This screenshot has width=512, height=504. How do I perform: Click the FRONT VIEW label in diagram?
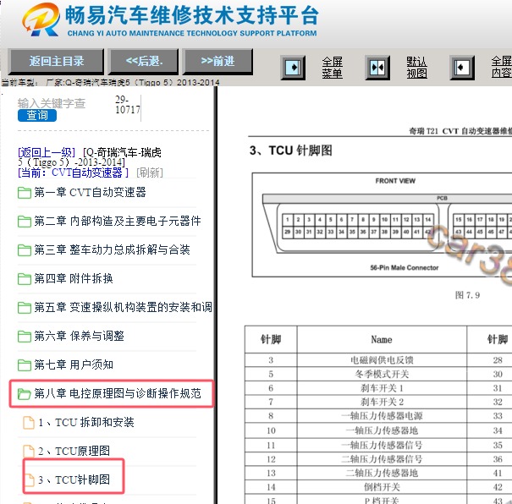(x=395, y=181)
